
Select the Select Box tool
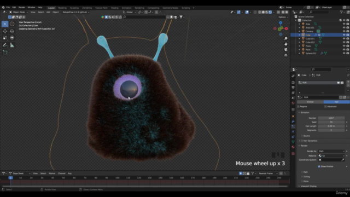click(x=5, y=24)
